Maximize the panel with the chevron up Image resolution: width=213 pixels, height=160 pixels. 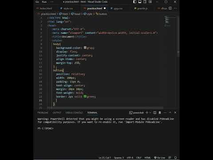[170, 112]
